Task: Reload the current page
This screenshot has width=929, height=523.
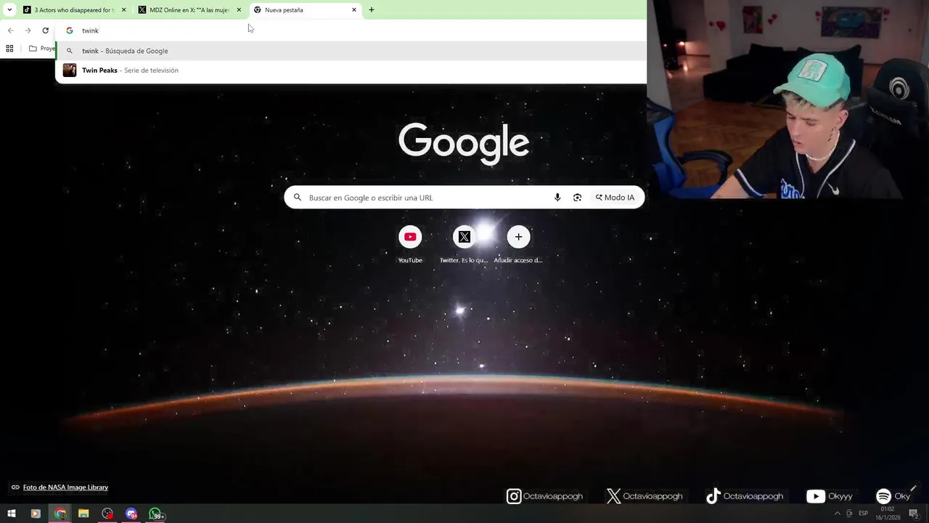Action: [x=45, y=31]
